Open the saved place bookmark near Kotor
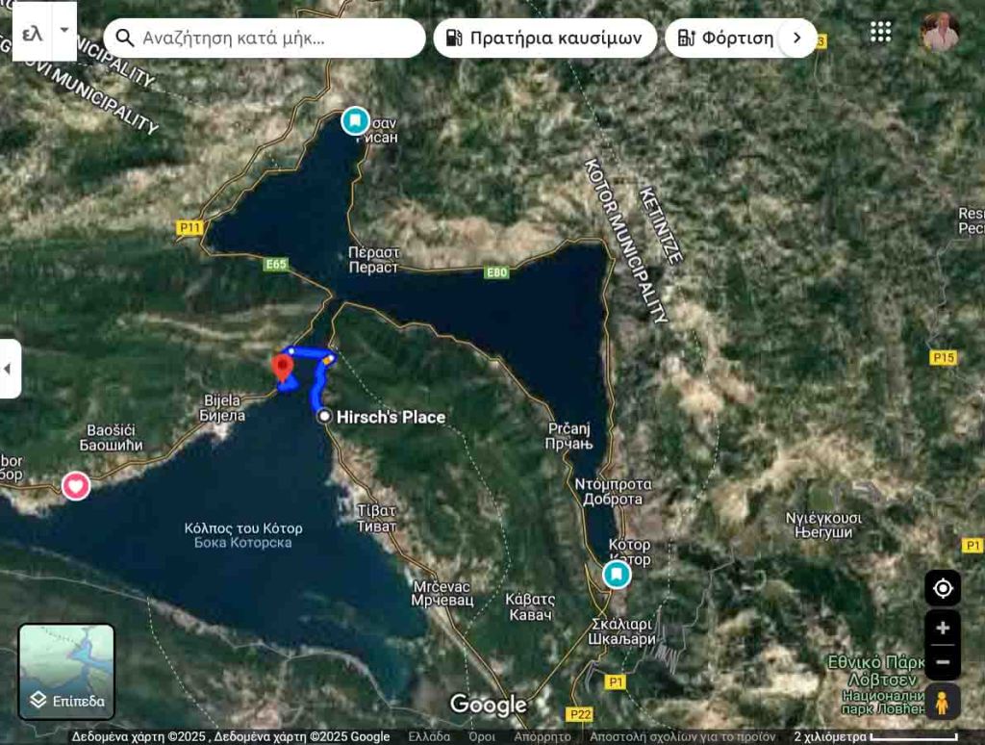Screen dimensions: 985x745 (x=617, y=575)
